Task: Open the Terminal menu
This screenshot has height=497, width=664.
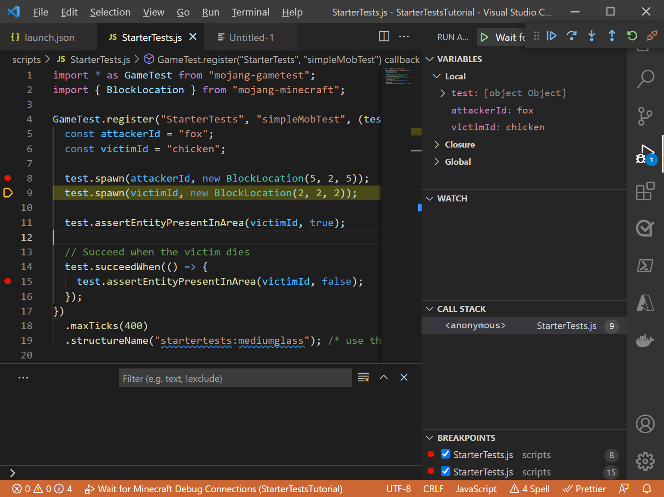Action: coord(250,12)
